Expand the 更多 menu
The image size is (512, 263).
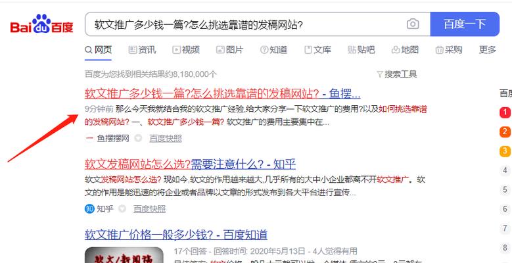(x=488, y=50)
